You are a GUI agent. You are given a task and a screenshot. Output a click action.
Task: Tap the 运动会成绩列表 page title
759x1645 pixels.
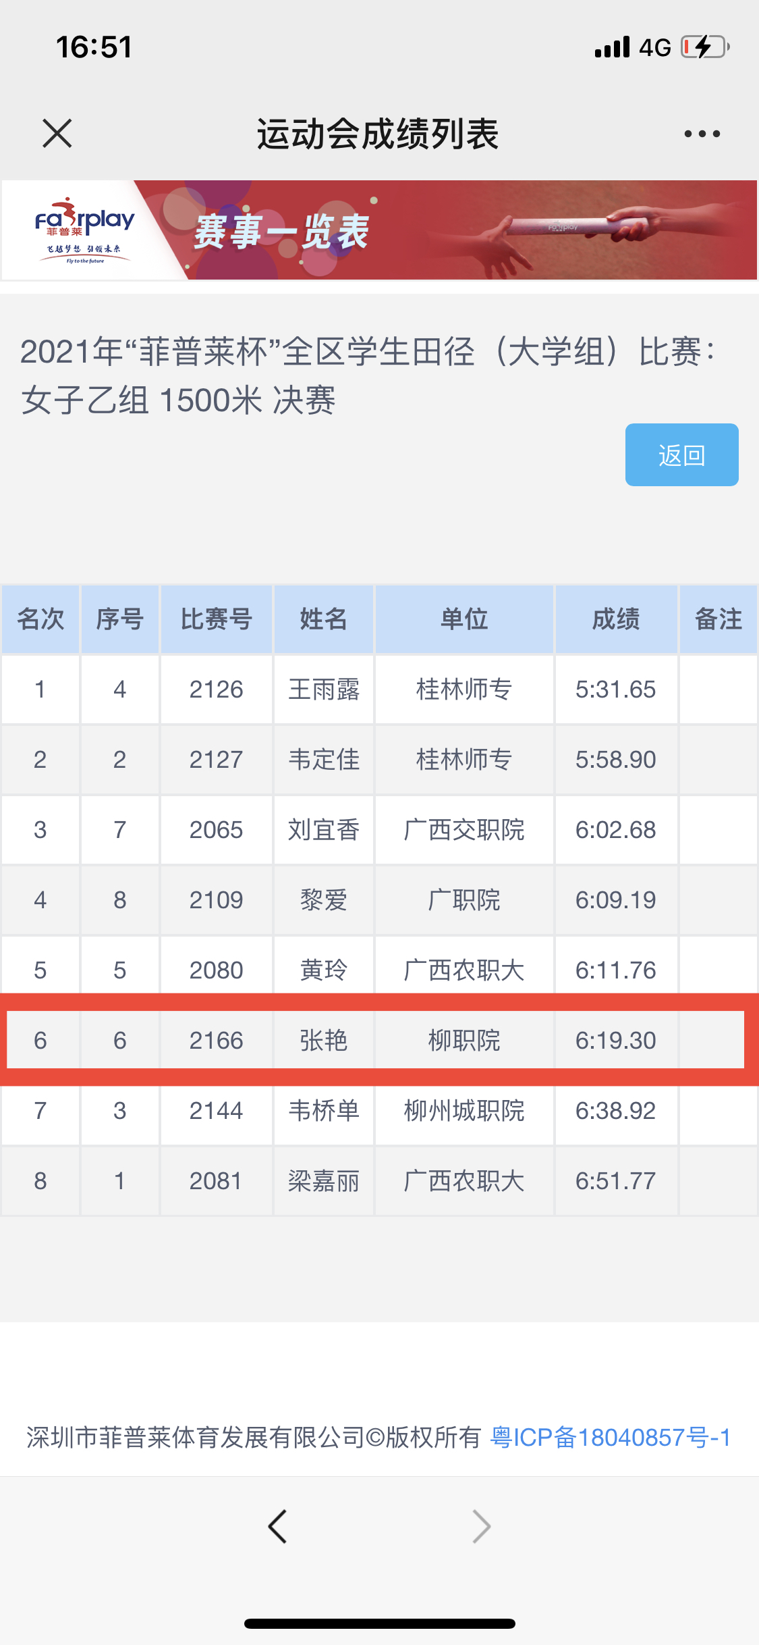378,134
